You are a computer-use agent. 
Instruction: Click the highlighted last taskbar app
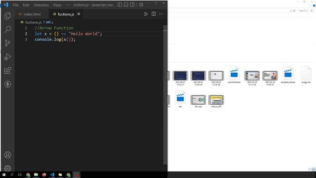77,175
